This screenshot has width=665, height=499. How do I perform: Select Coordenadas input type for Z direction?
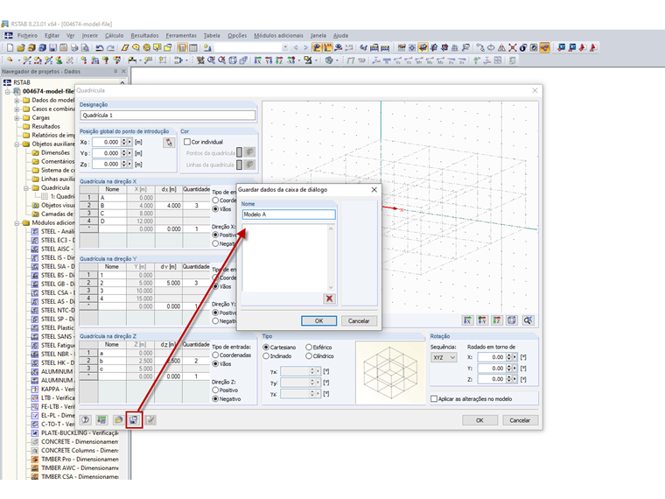point(215,355)
